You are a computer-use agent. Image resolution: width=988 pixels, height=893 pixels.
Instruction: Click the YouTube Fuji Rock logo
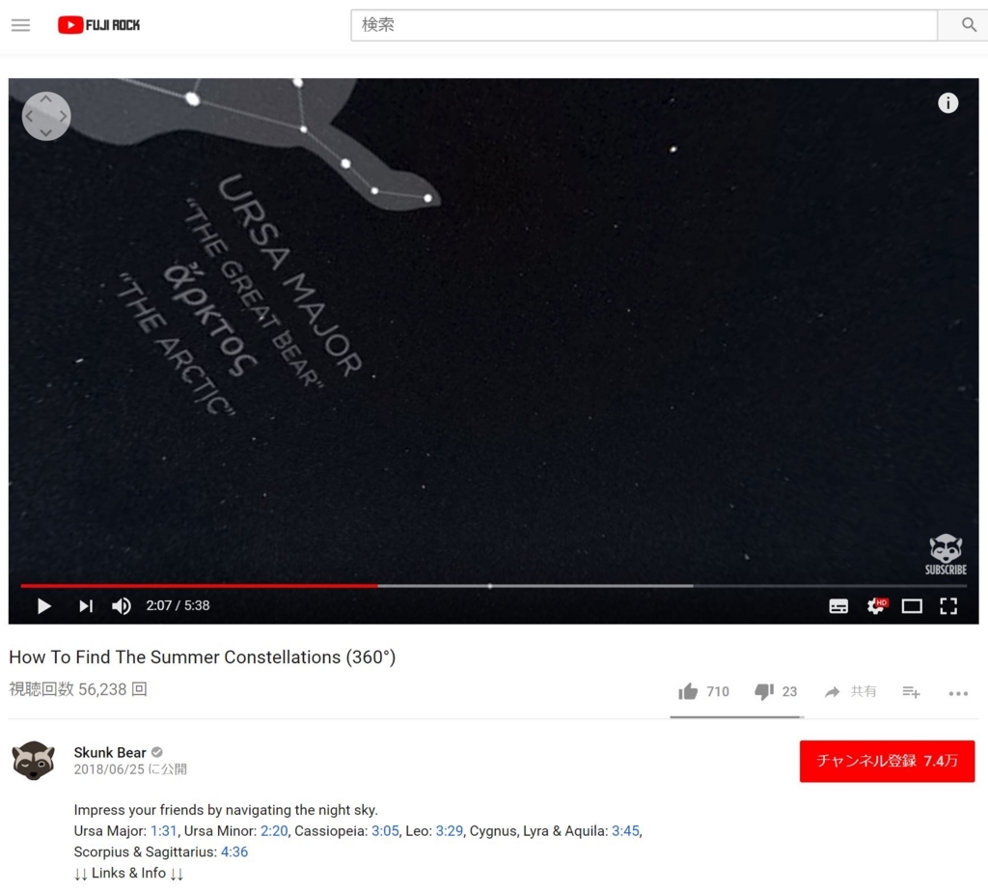99,25
